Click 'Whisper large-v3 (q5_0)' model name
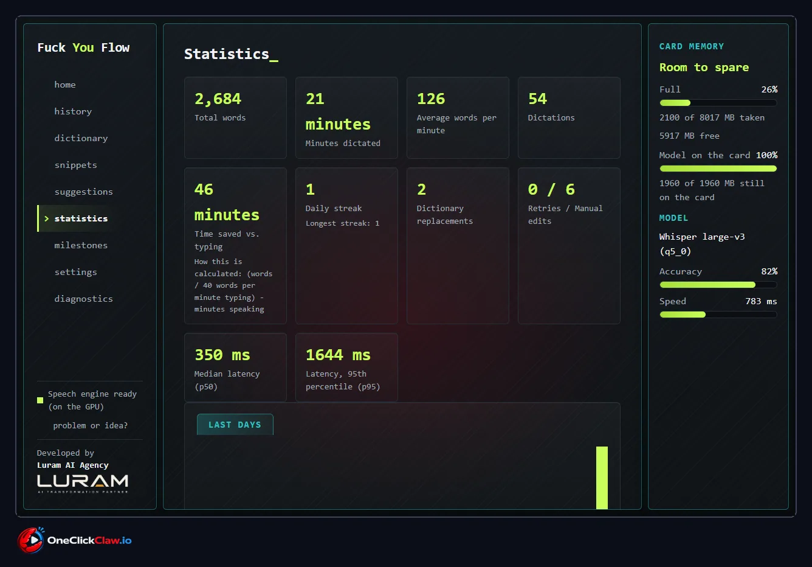Screen dimensions: 812x567 pyautogui.click(x=702, y=244)
